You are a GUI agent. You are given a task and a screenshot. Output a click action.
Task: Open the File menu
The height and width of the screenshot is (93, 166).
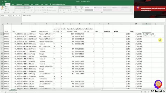click(3, 4)
